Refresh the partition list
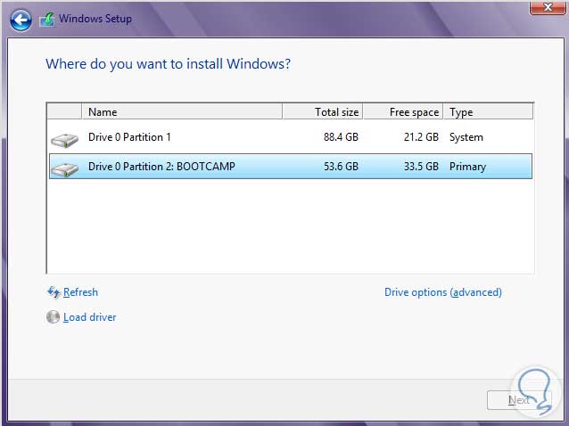The height and width of the screenshot is (426, 569). pos(80,292)
